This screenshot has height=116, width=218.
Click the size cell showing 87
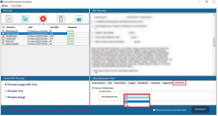(x=58, y=44)
